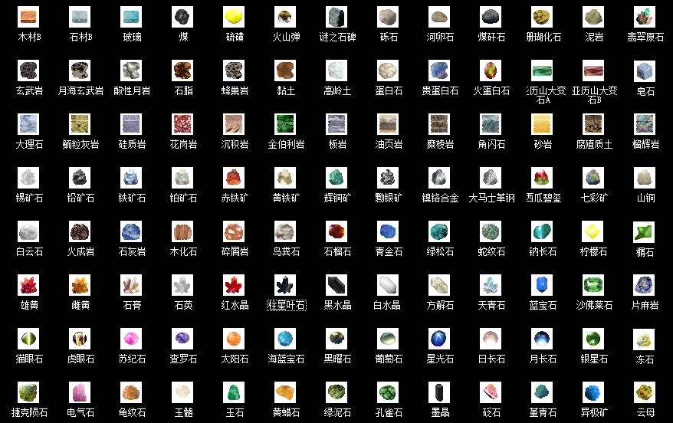This screenshot has width=673, height=423.
Task: Click the highlighted 柱星叶石 icon
Action: (x=285, y=285)
